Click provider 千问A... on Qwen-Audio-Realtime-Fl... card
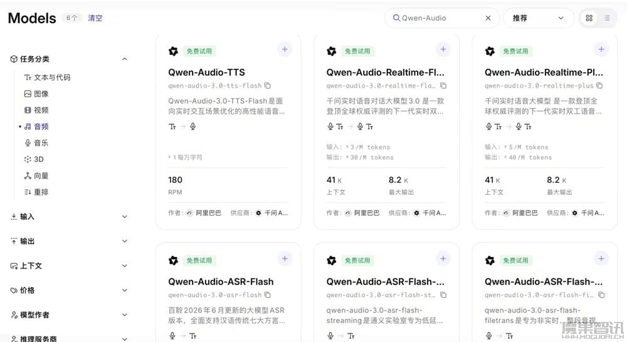Viewport: 627px width, 342px height. click(430, 213)
